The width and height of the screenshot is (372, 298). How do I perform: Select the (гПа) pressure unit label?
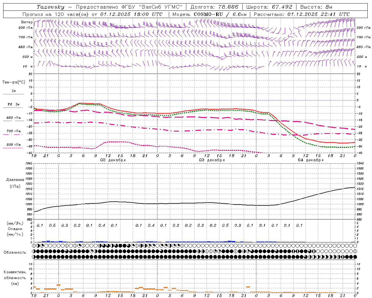15,186
